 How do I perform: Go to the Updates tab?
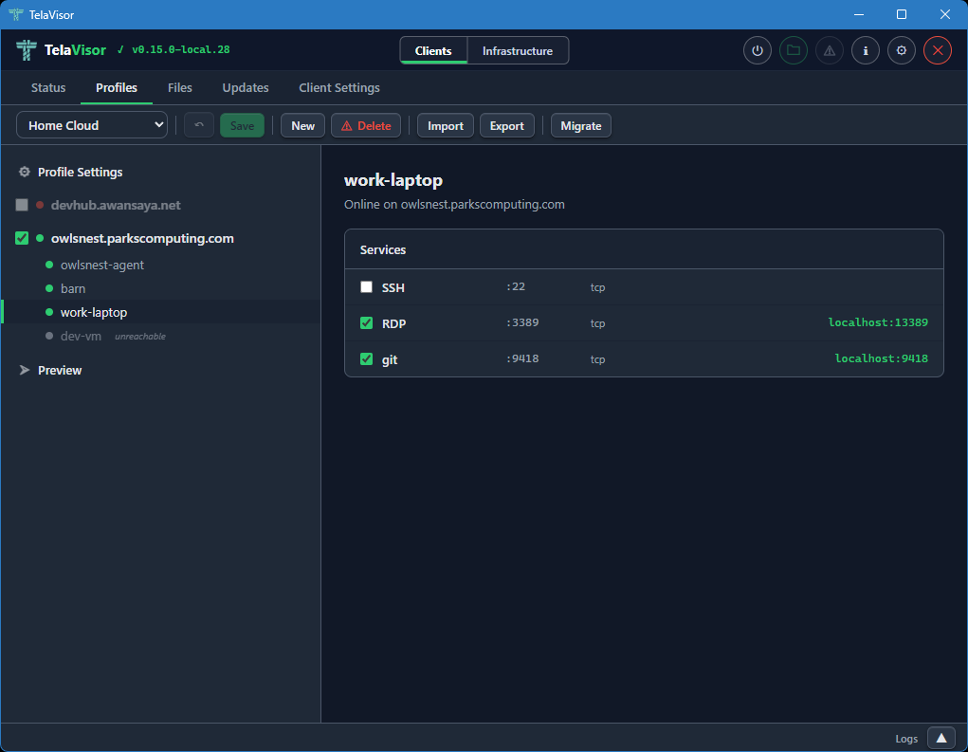click(246, 87)
